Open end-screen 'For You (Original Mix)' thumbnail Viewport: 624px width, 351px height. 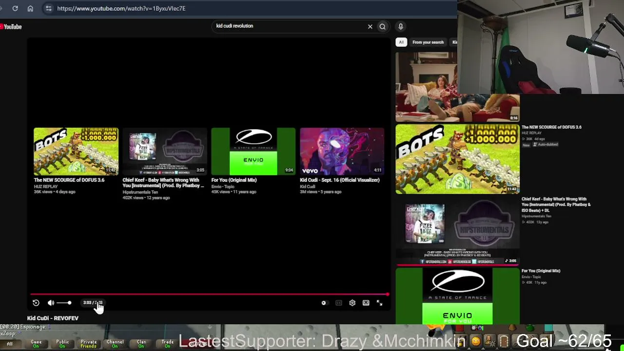coord(253,152)
